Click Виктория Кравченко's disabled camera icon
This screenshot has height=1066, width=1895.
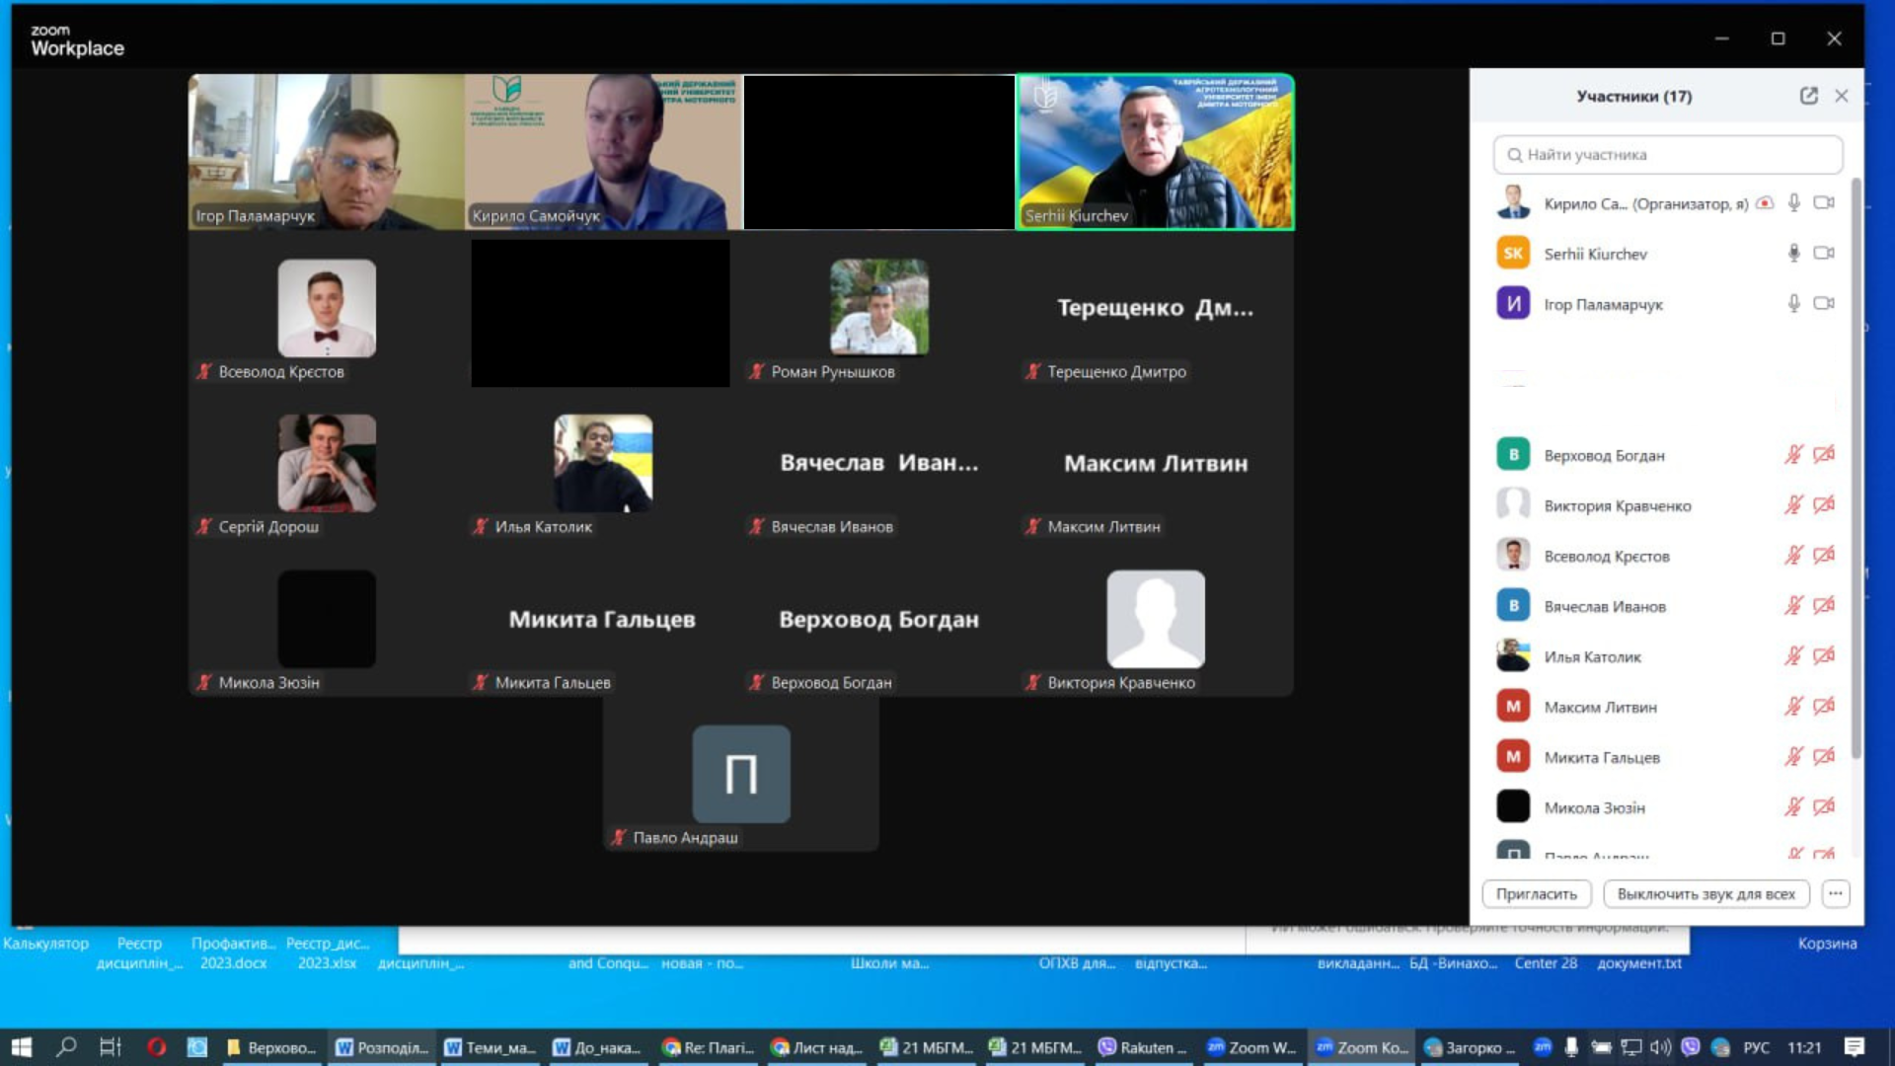pos(1824,505)
